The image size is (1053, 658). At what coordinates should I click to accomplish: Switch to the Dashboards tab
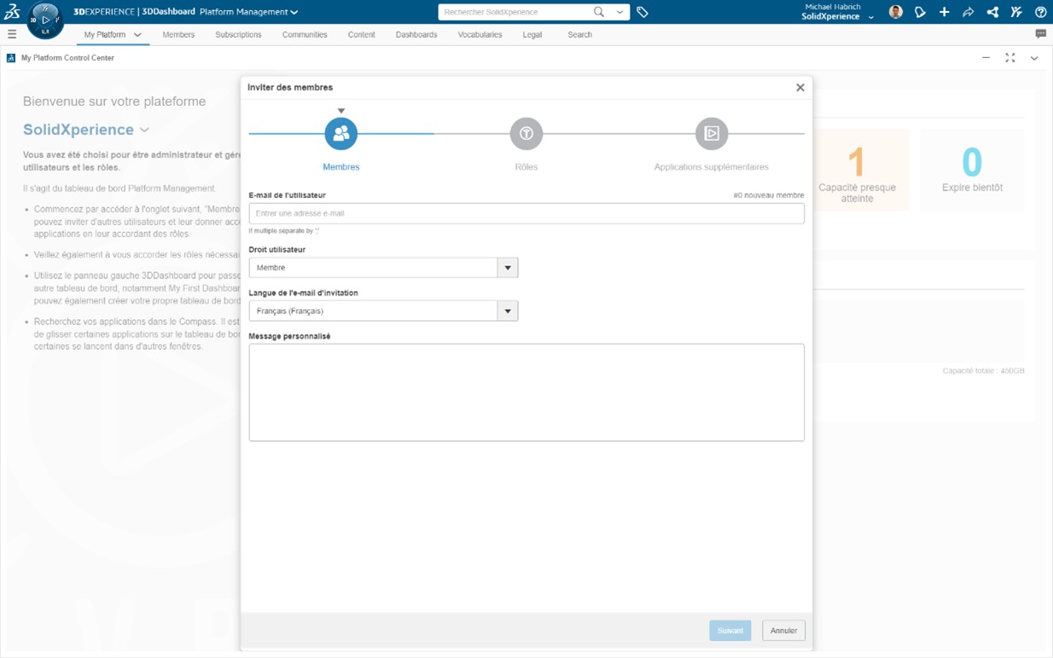(416, 35)
